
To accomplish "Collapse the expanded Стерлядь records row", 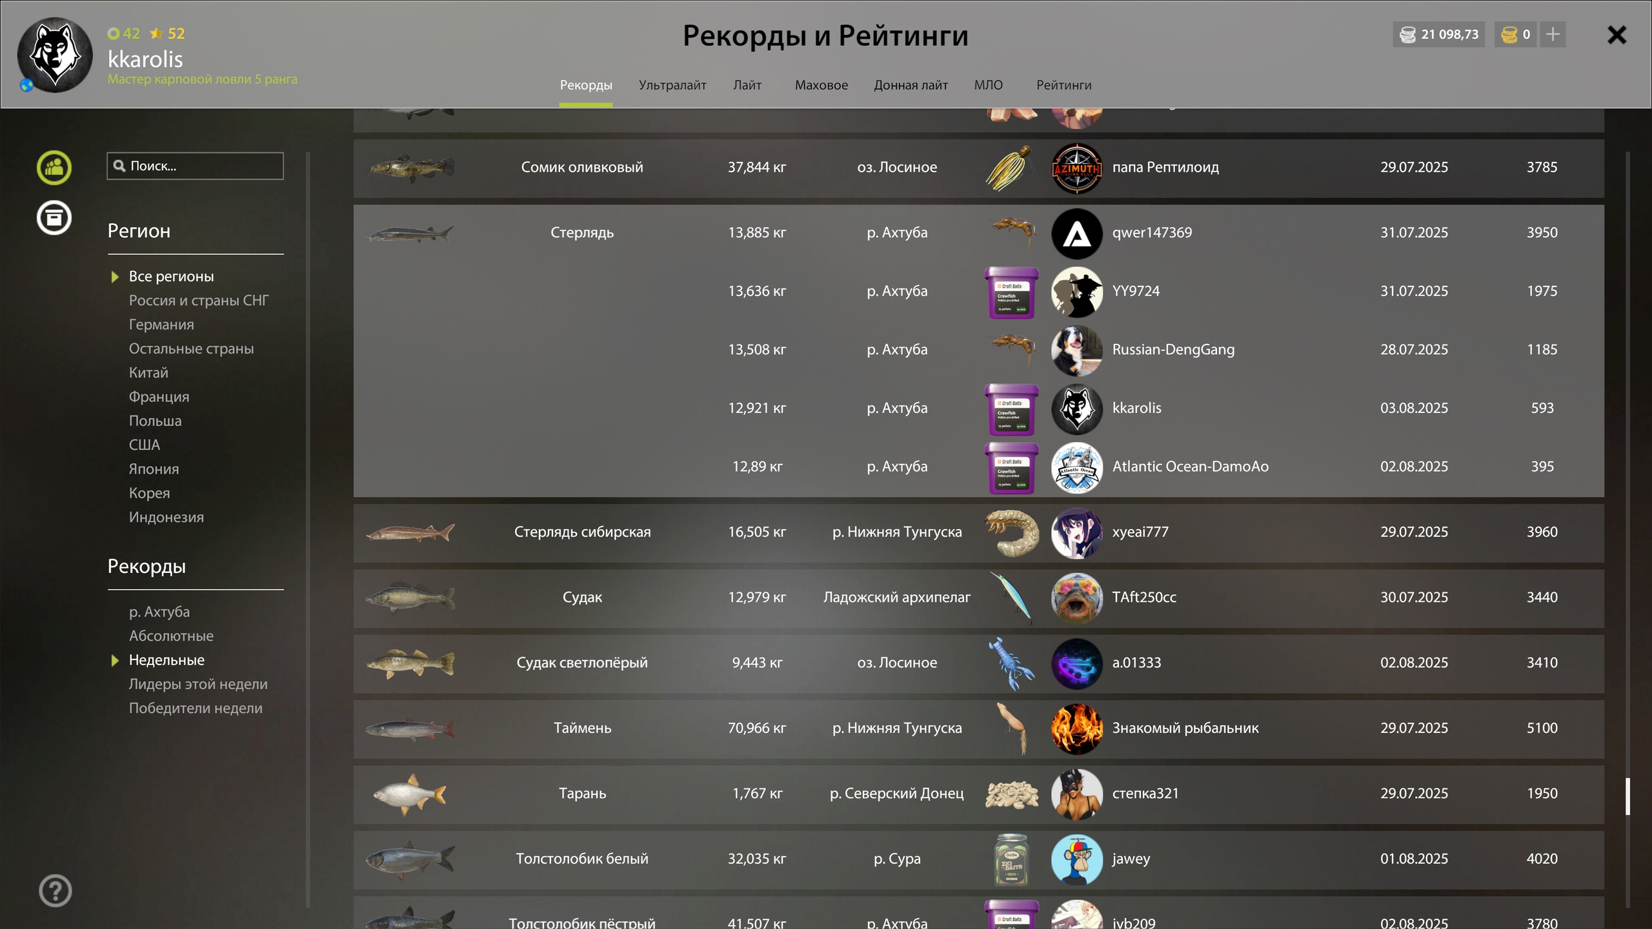I will (978, 233).
